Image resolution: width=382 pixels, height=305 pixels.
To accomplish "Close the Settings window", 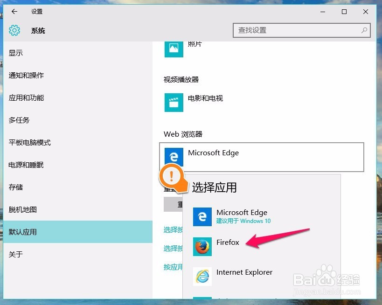I will coord(366,12).
